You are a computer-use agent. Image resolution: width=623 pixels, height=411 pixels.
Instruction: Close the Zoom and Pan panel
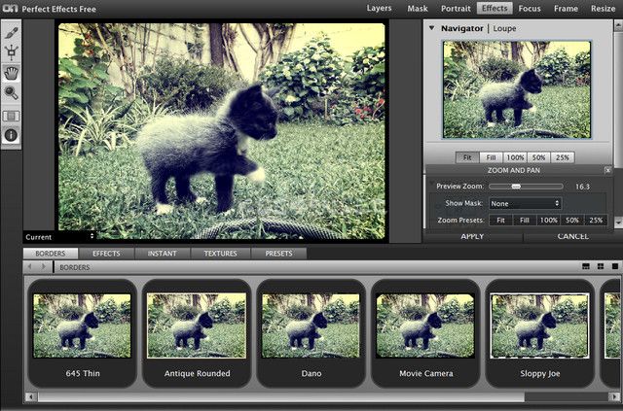point(607,170)
